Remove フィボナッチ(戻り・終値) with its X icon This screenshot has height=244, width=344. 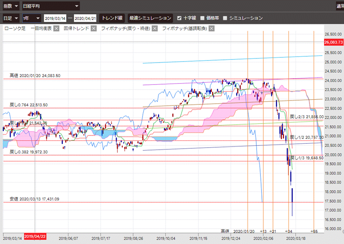(x=155, y=29)
